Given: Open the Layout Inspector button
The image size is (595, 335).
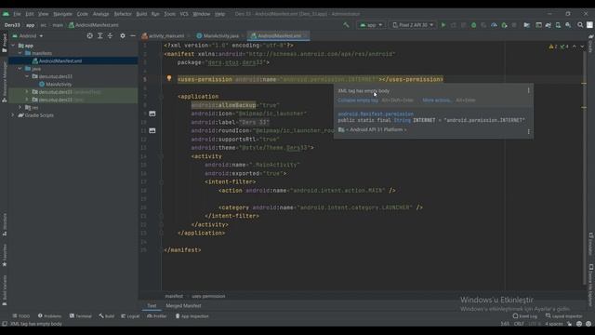Looking at the screenshot, I should point(563,316).
